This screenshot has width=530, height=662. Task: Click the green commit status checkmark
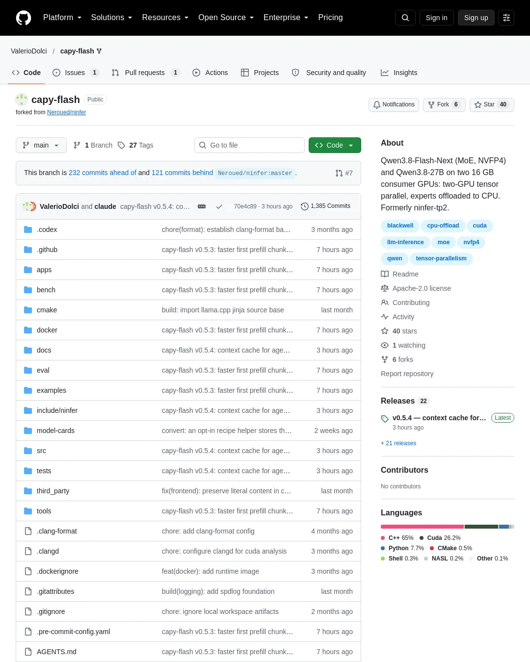click(x=219, y=206)
